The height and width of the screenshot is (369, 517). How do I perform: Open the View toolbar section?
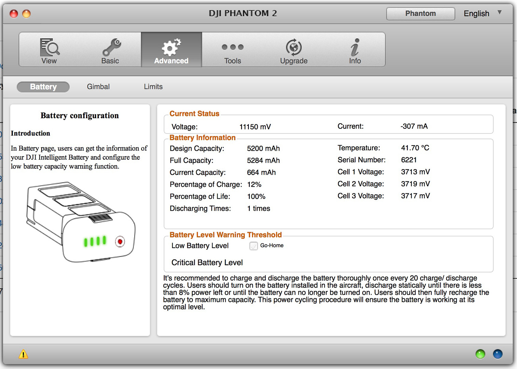[x=50, y=50]
